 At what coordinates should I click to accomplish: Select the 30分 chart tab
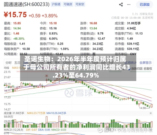[86, 63]
